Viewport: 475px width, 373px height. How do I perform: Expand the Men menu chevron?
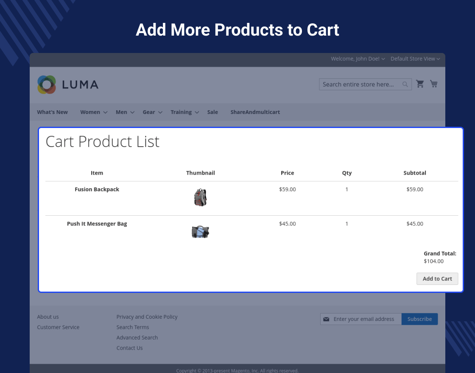pos(132,112)
